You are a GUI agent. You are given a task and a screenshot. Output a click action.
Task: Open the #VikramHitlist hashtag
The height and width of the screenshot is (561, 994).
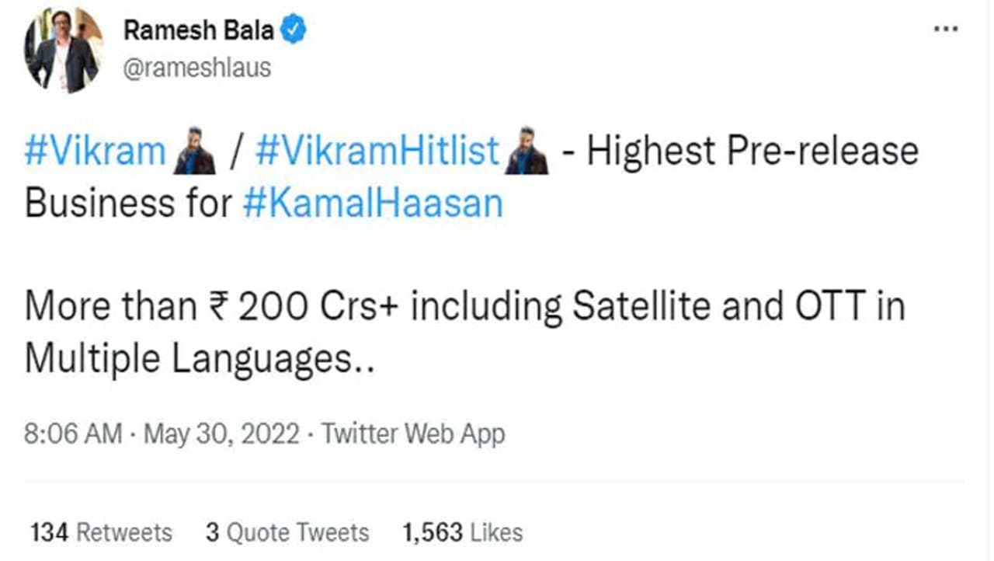[x=377, y=152]
